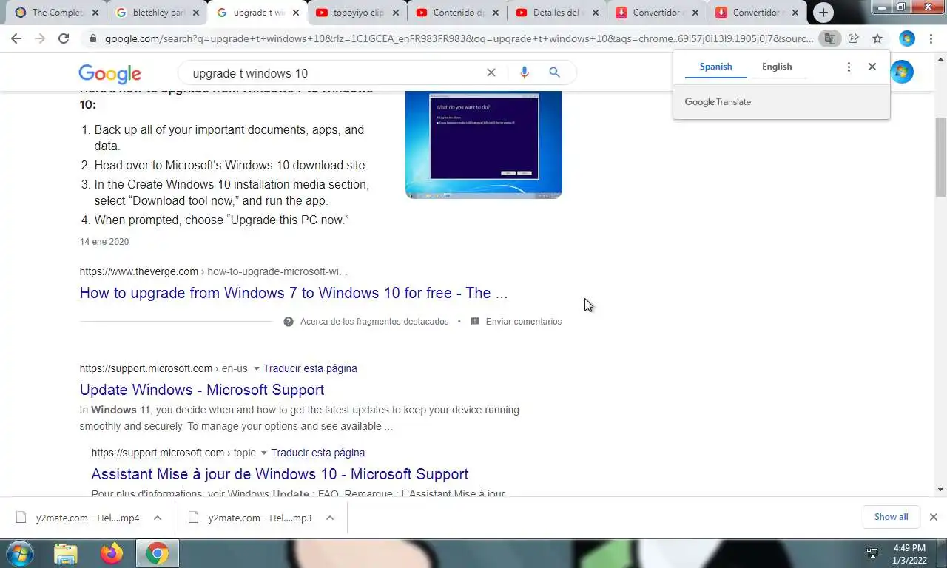Screen dimensions: 947x568
Task: Open the Google account avatar
Action: (902, 72)
